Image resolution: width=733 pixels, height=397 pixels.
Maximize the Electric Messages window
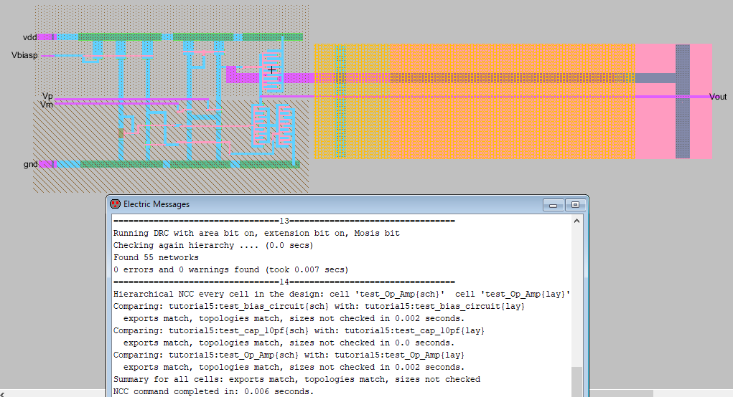pos(576,205)
